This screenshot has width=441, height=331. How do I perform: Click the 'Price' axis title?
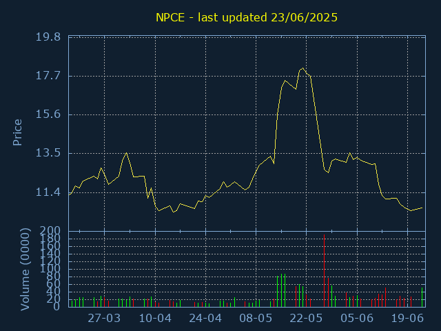pyautogui.click(x=17, y=132)
